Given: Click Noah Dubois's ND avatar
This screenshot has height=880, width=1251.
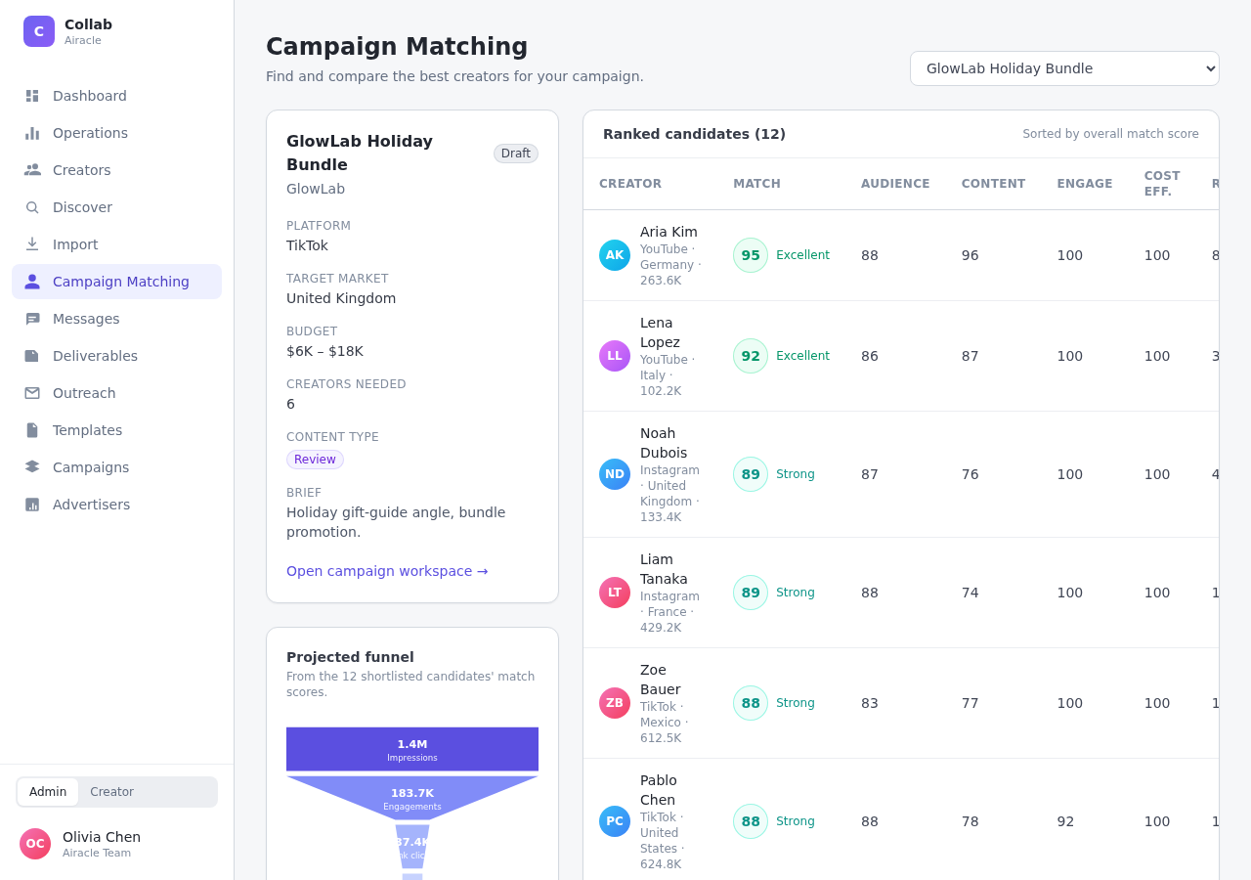Looking at the screenshot, I should click(x=615, y=474).
